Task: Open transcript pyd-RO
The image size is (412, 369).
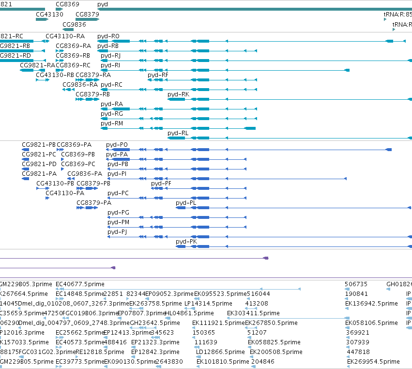Action: click(x=108, y=36)
